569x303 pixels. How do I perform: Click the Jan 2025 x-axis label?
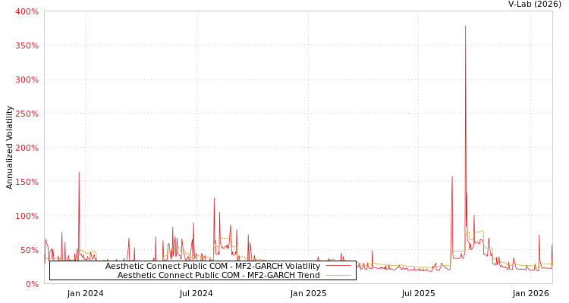coord(309,294)
